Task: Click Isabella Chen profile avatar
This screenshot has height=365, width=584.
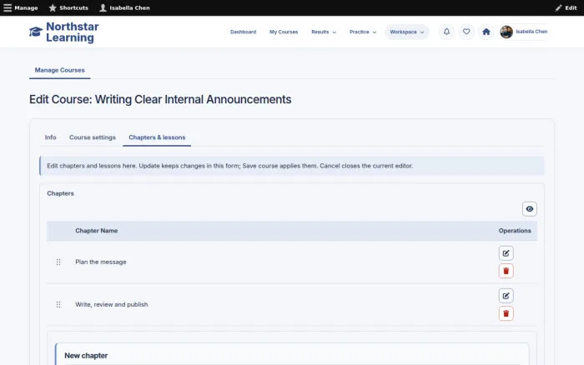Action: 506,32
